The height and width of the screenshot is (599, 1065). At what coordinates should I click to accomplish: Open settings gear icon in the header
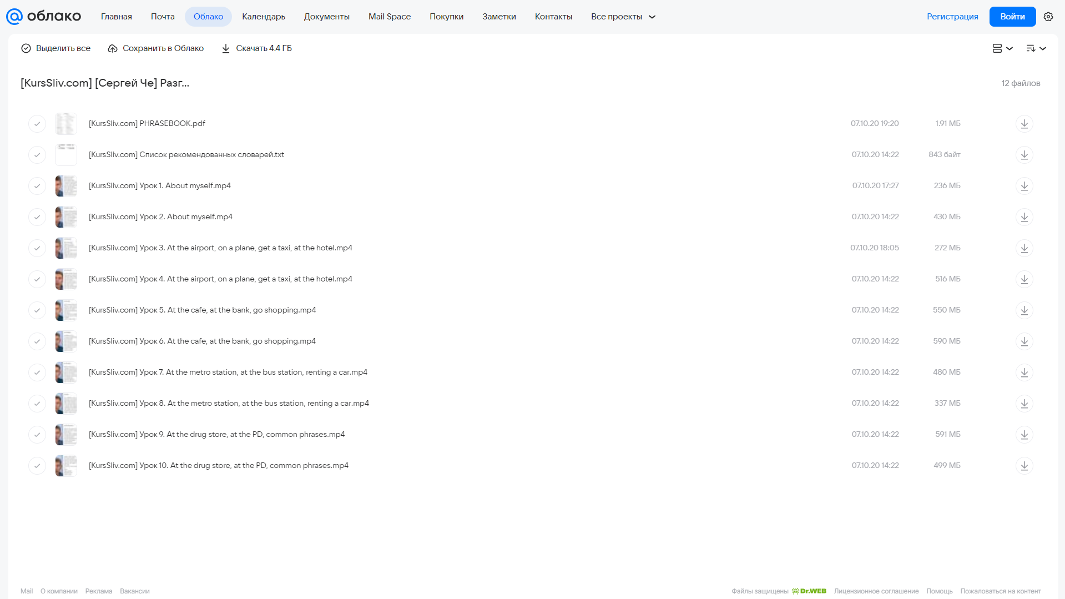click(1048, 17)
